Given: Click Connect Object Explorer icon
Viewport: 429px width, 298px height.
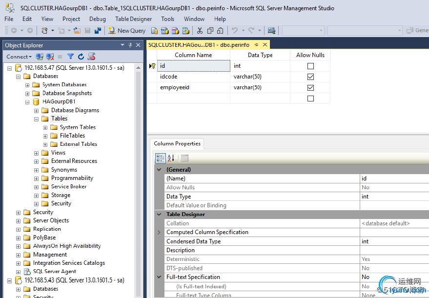Looking at the screenshot, I should click(40, 57).
